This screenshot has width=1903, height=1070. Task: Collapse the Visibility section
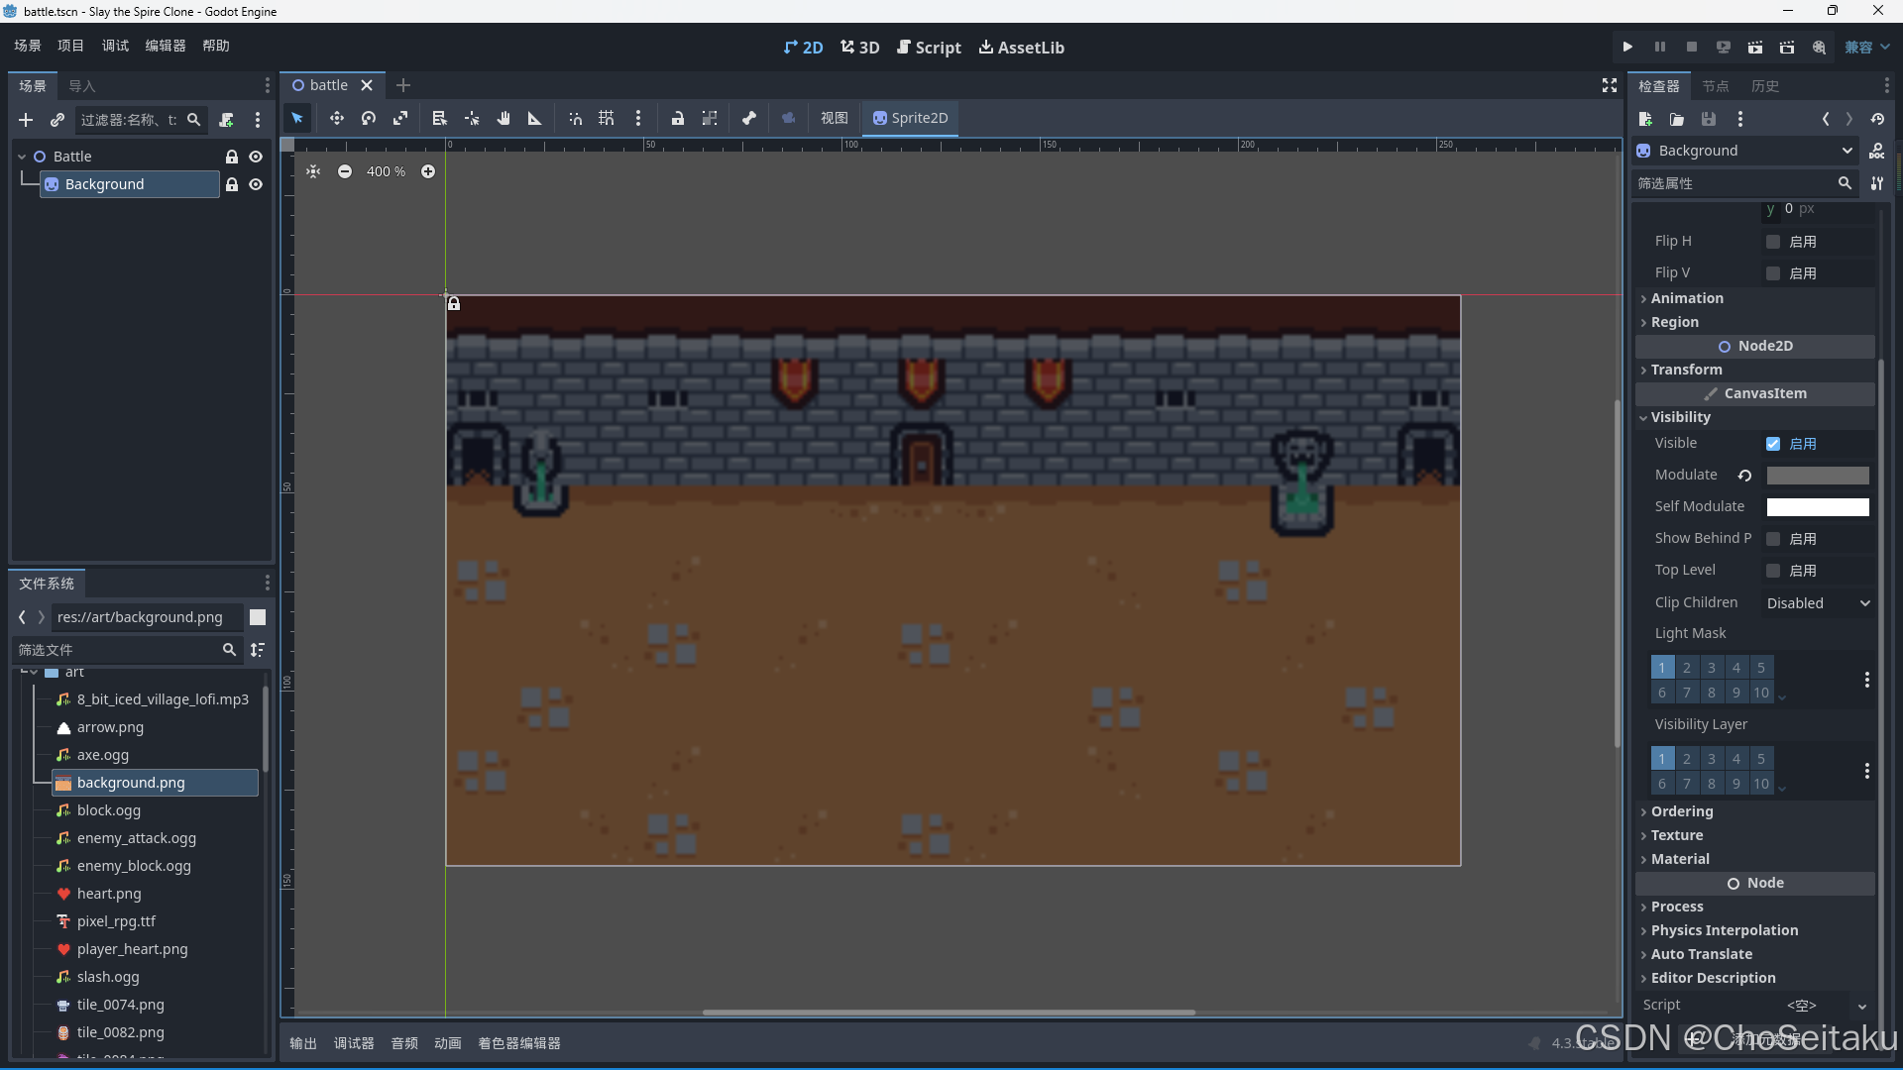pyautogui.click(x=1754, y=417)
